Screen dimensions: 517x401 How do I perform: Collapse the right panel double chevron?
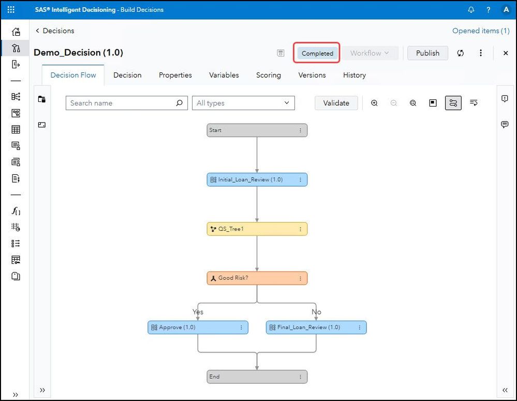(505, 390)
